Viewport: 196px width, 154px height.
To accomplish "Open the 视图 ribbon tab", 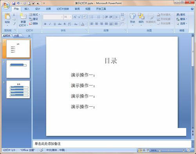I will click(88, 9).
